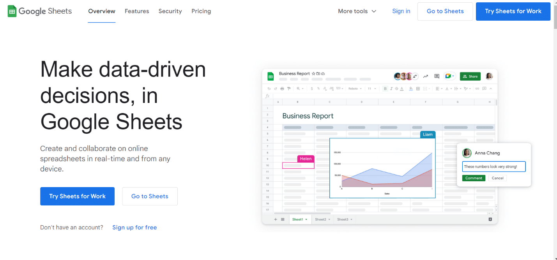
Task: Open the horizontal align dropdown
Action: 439,88
